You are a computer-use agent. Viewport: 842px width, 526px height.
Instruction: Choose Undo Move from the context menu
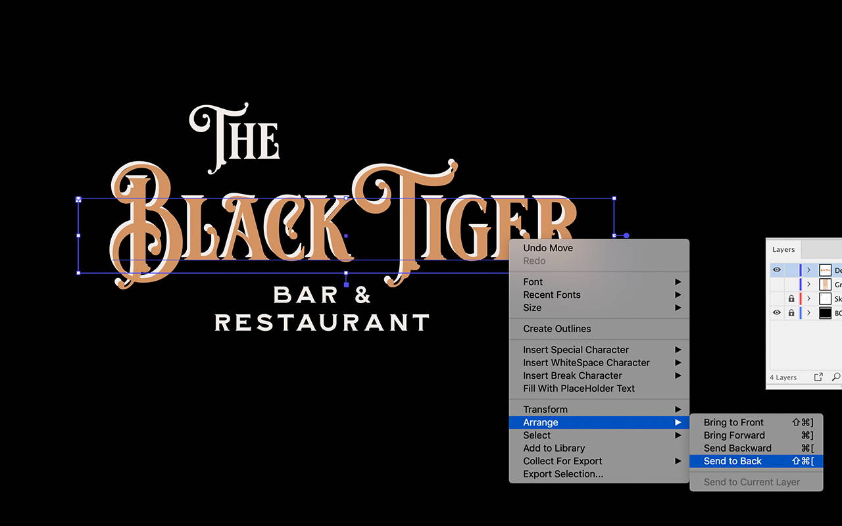click(x=599, y=248)
